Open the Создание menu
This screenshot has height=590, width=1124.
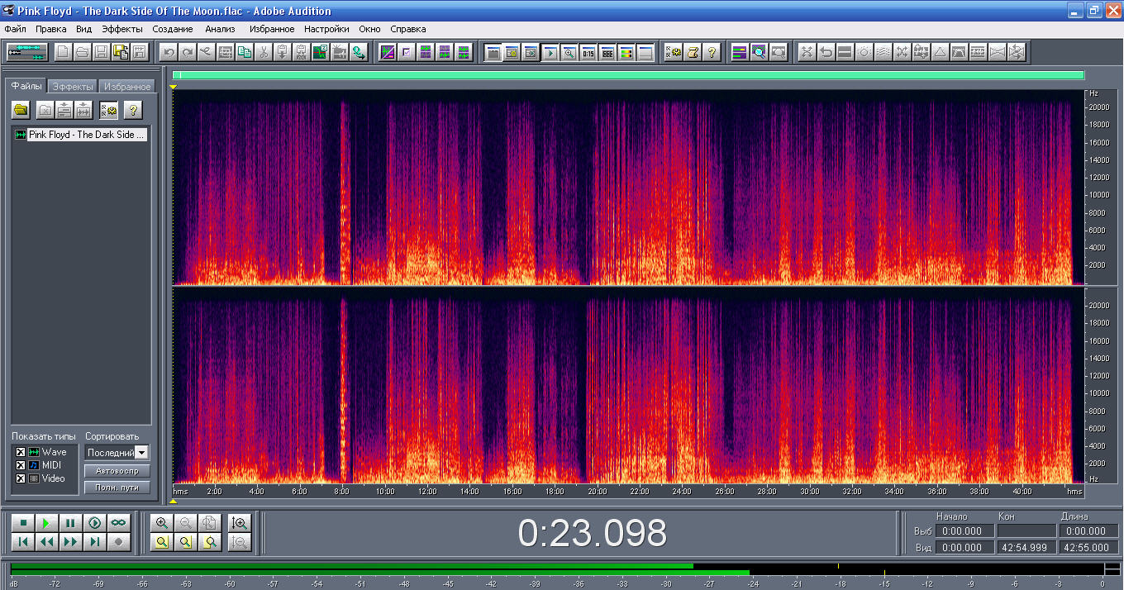pyautogui.click(x=173, y=29)
